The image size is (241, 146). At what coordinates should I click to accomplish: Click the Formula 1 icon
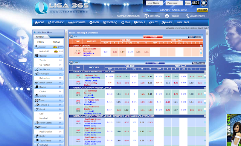tap(37, 105)
